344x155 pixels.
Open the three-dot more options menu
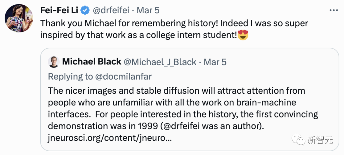click(333, 10)
